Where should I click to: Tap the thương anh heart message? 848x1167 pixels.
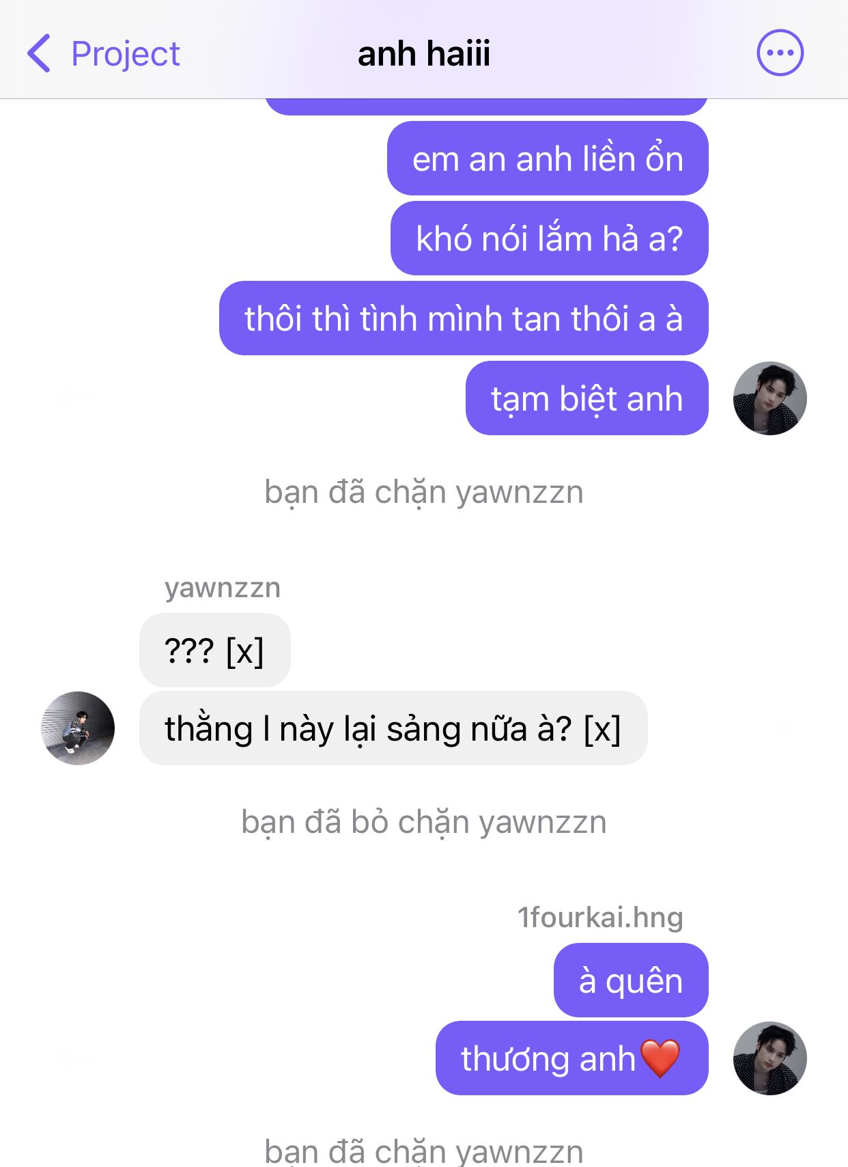coord(571,1058)
